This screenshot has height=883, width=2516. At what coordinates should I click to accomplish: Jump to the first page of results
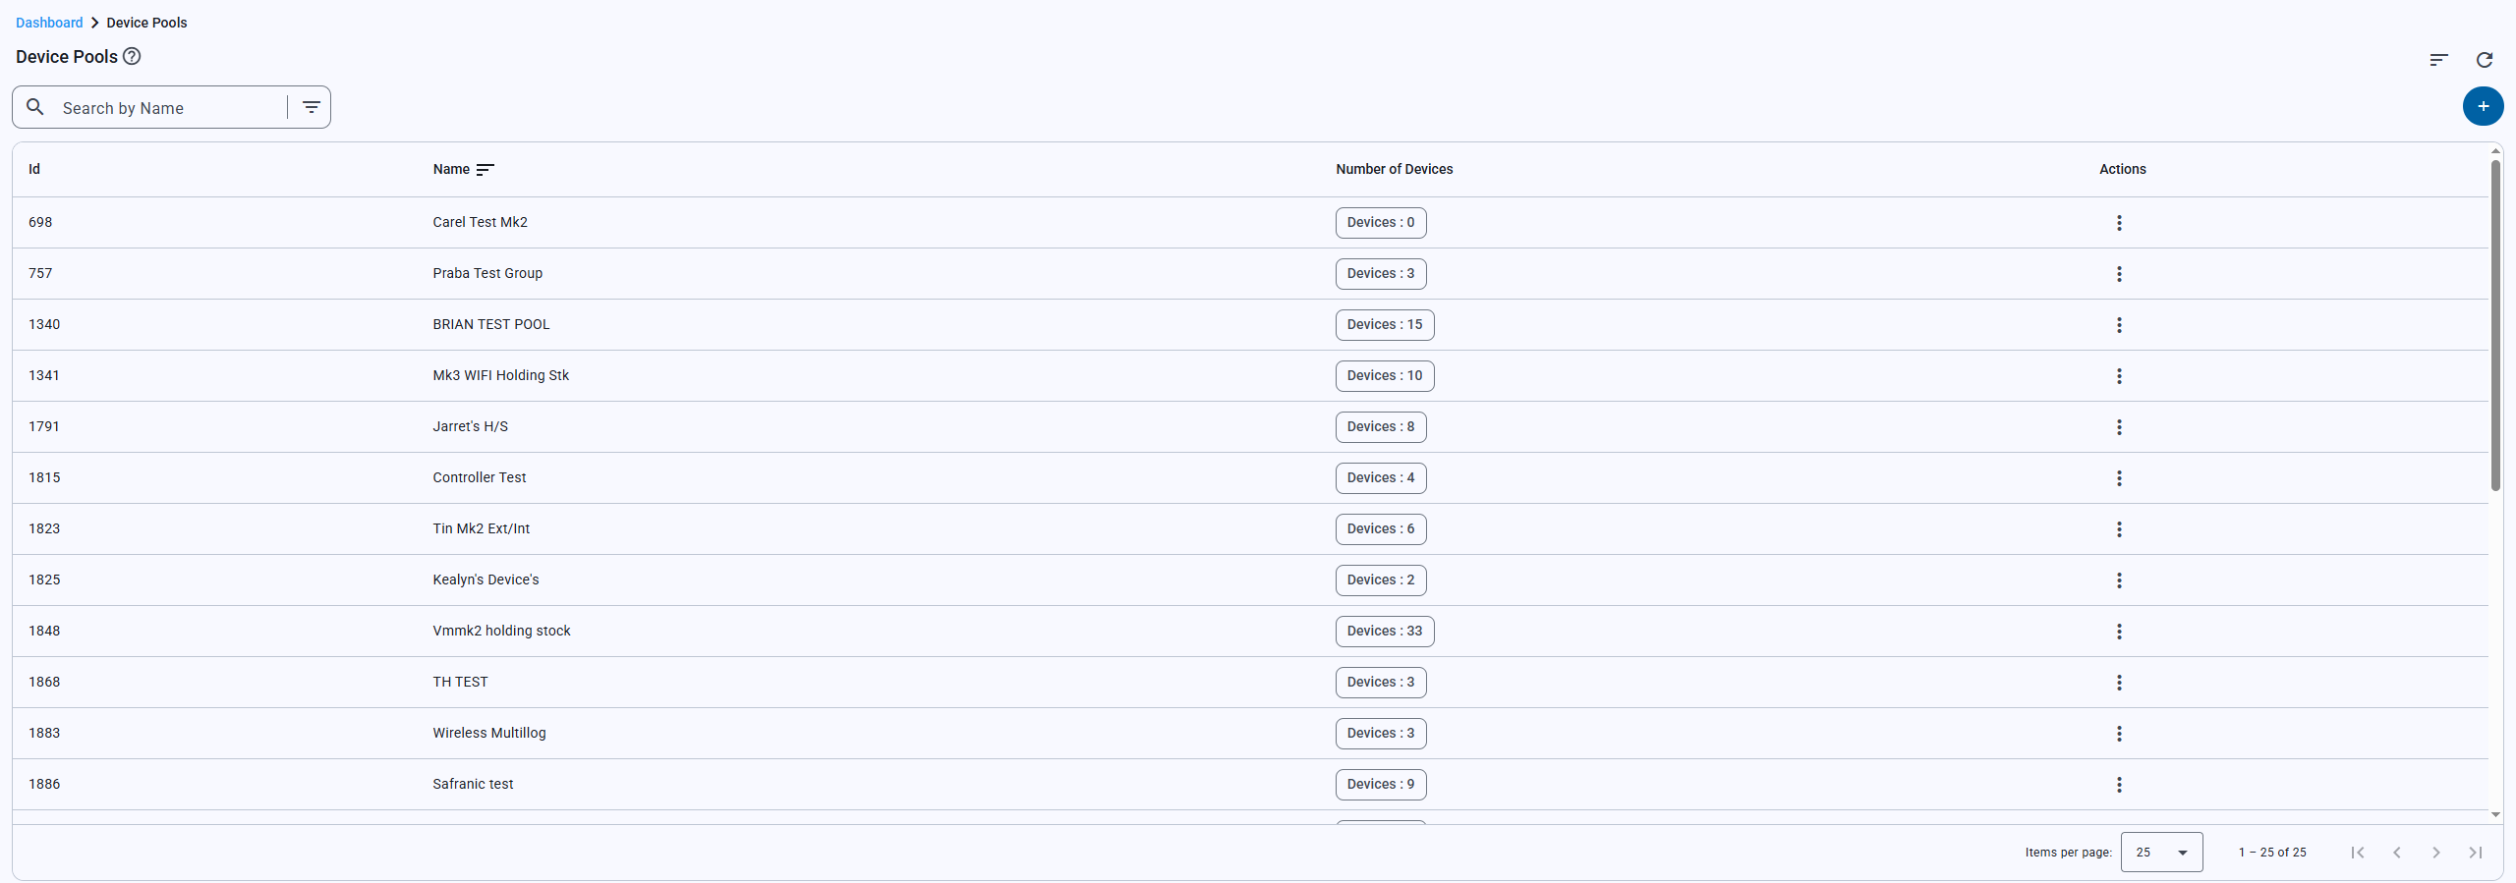[2357, 853]
